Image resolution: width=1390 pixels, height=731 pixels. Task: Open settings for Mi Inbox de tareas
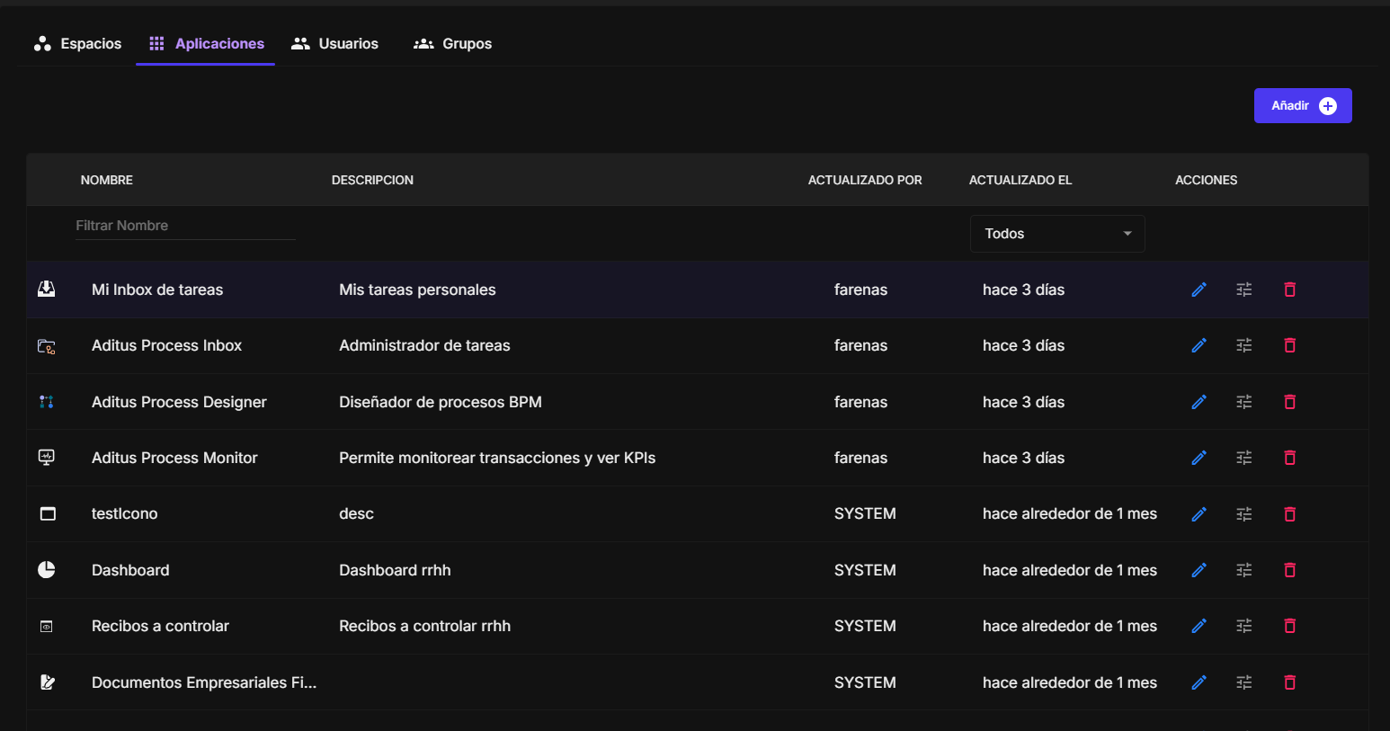1244,290
